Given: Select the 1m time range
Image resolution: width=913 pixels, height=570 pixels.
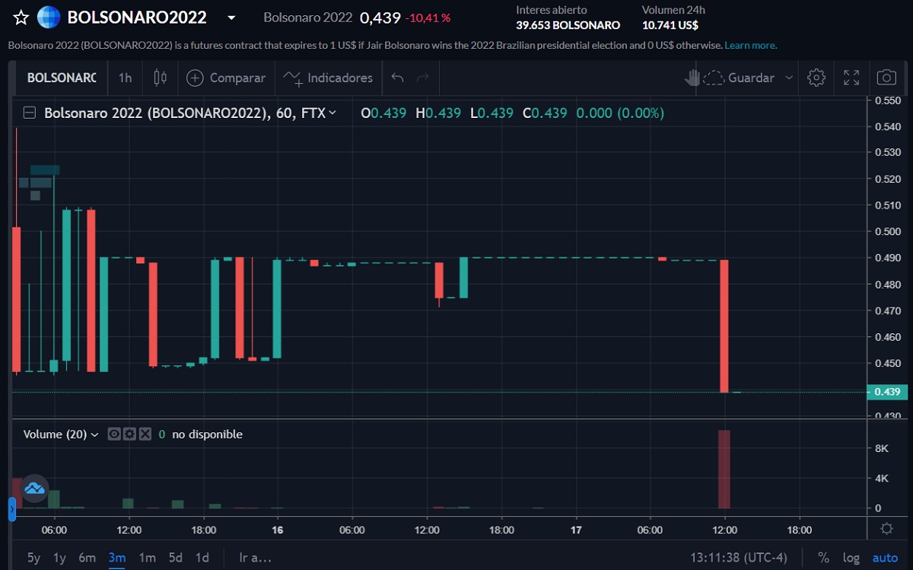Looking at the screenshot, I should pyautogui.click(x=147, y=557).
